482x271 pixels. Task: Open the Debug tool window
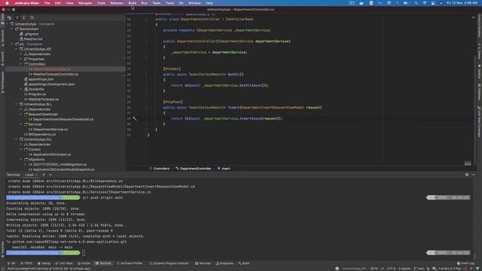pos(44,263)
